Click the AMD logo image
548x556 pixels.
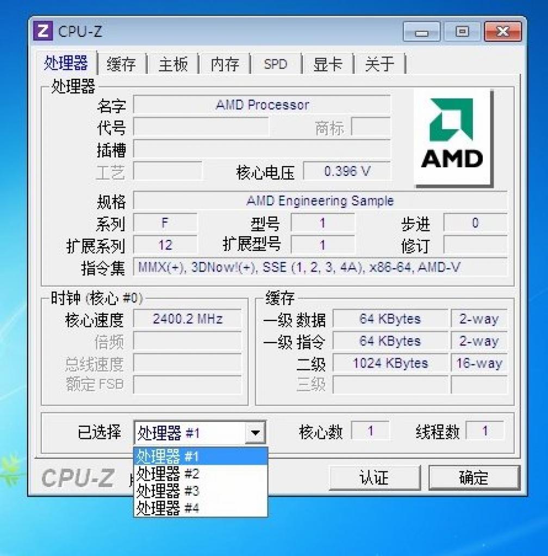453,138
